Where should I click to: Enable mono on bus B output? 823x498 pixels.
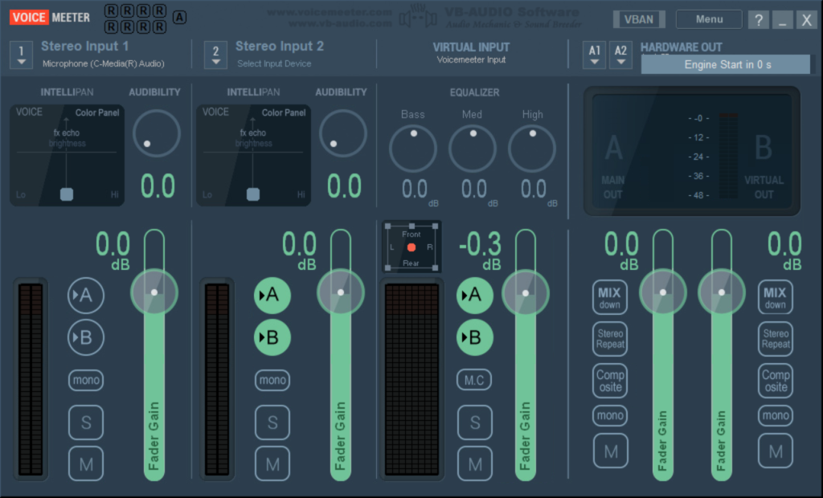(x=776, y=415)
